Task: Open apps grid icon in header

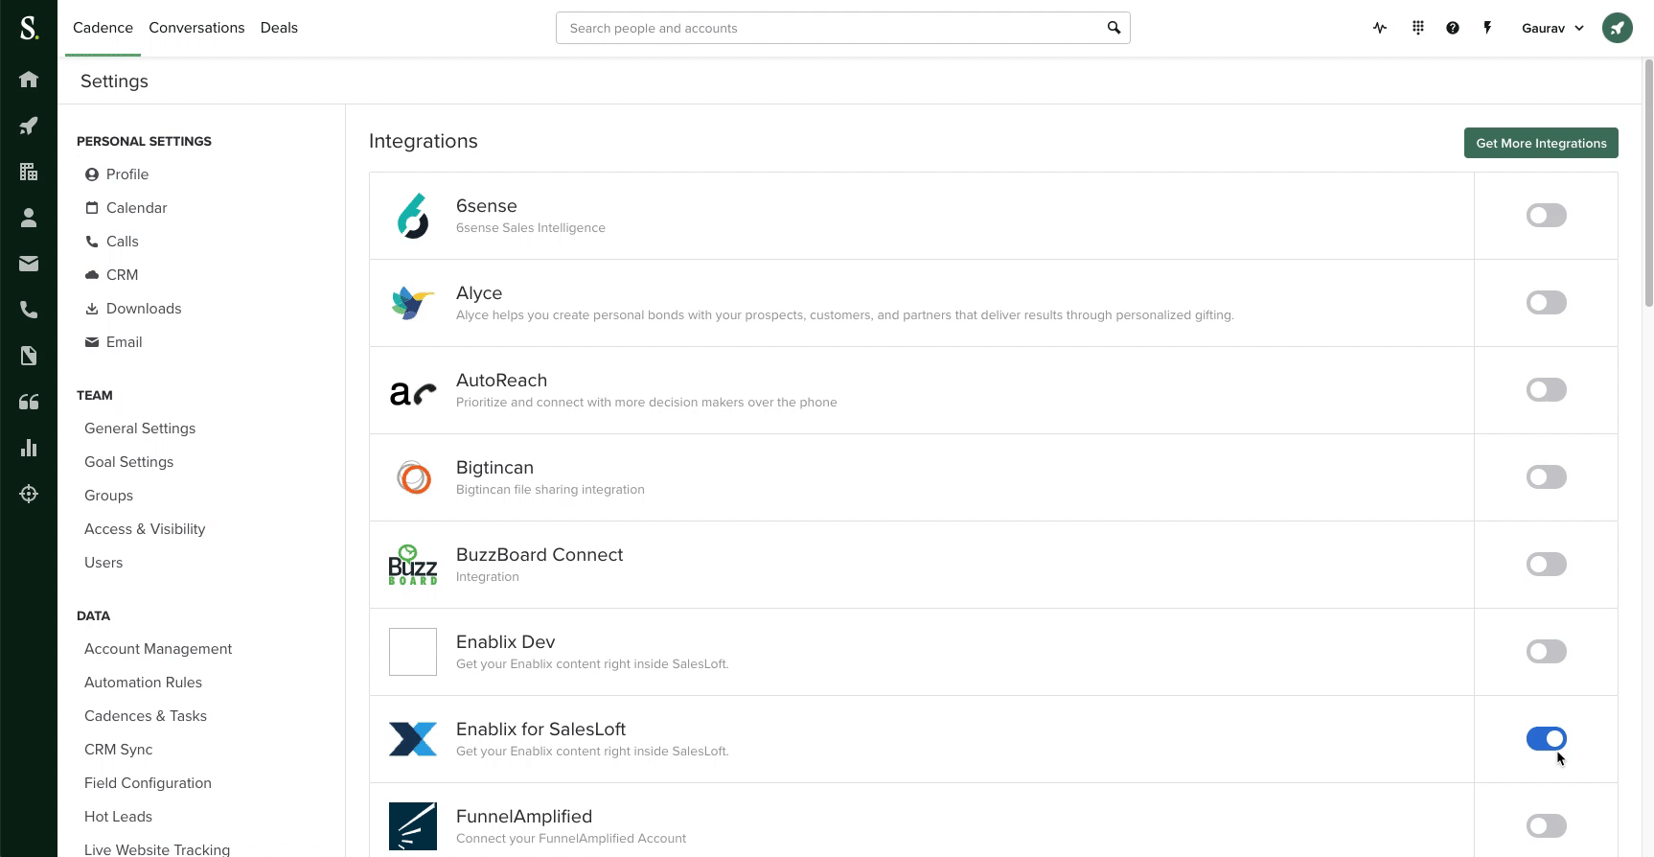Action: click(1418, 28)
